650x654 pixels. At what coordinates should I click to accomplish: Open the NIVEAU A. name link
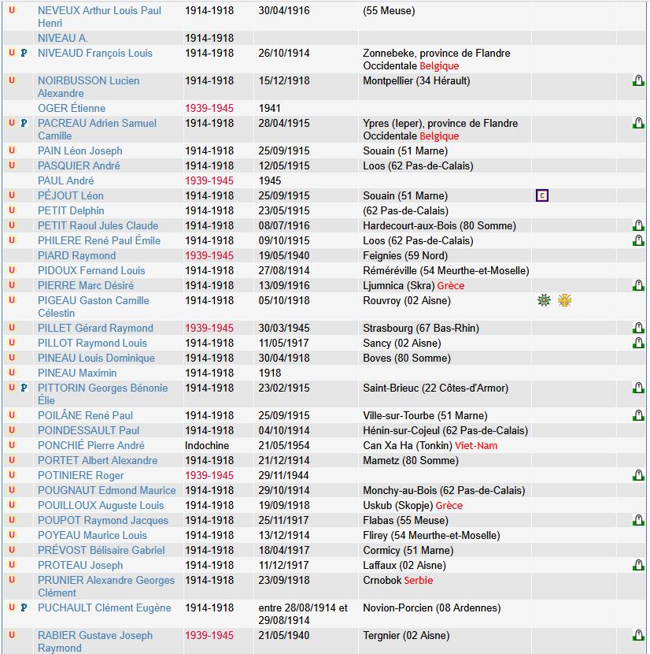[63, 39]
